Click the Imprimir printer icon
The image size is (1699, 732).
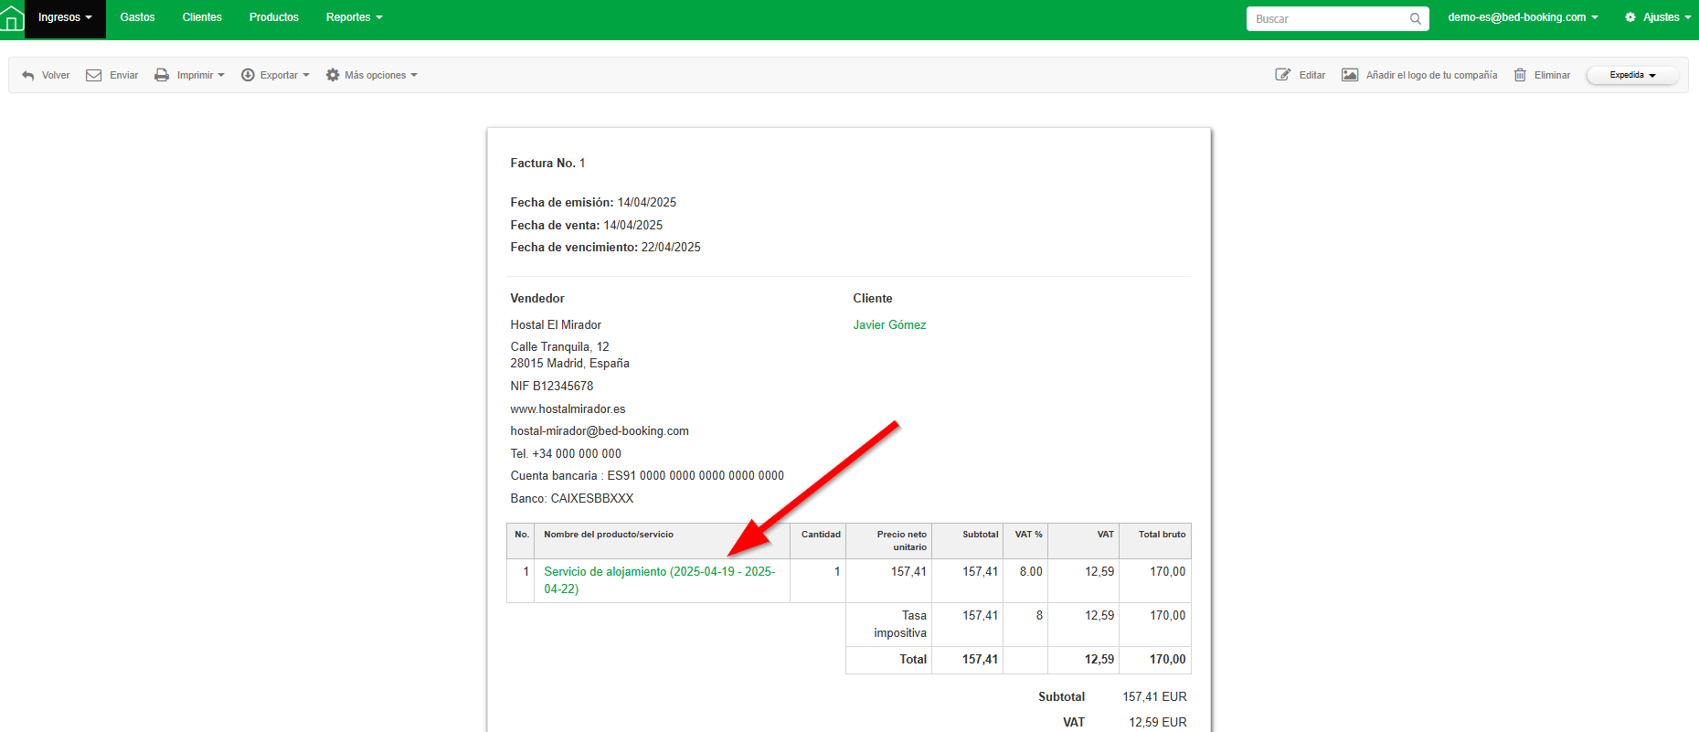[162, 76]
